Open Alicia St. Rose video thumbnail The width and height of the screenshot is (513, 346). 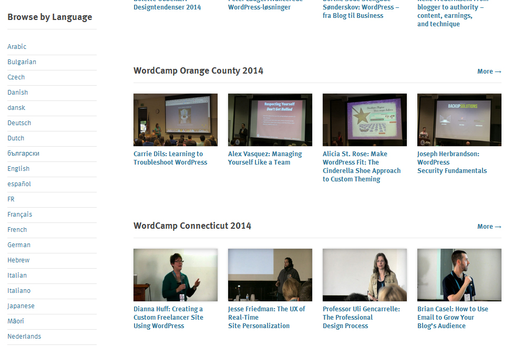(364, 120)
